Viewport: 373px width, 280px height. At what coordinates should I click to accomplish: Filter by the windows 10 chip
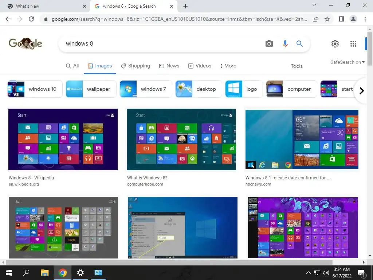point(35,89)
